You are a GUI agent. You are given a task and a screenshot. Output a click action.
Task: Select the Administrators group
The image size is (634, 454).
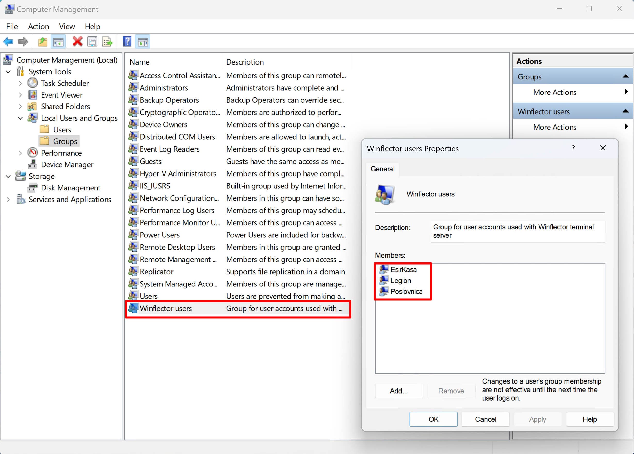coord(164,88)
